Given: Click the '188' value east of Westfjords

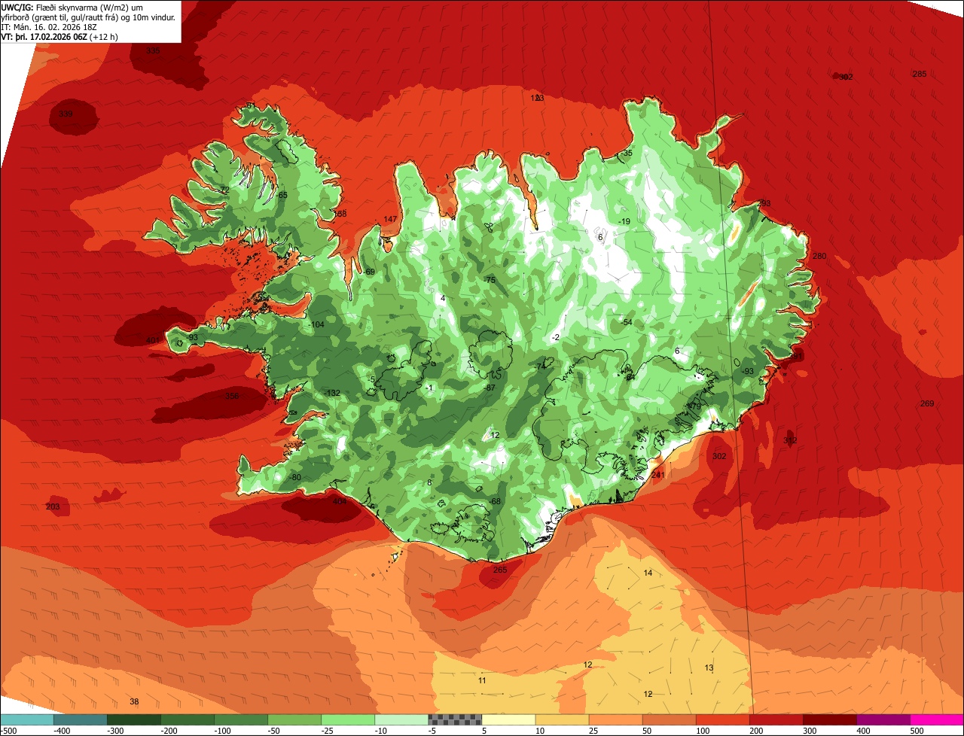Looking at the screenshot, I should (x=340, y=214).
